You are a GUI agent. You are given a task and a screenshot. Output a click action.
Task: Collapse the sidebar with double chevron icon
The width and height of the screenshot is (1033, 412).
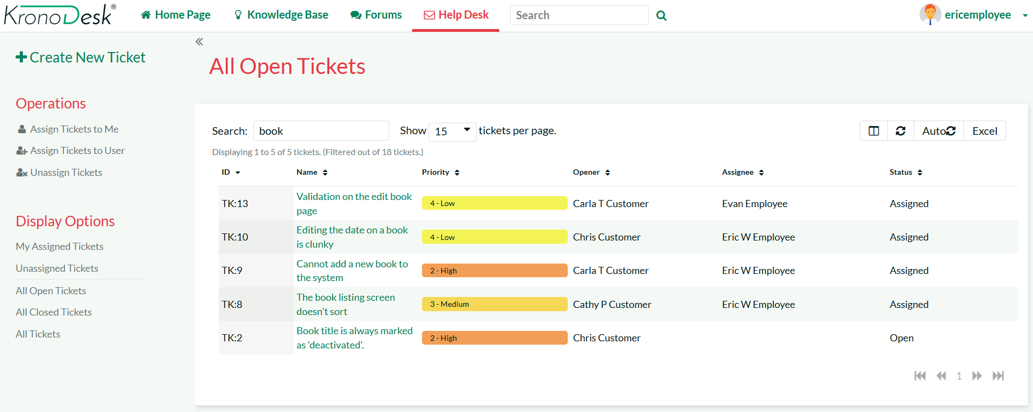point(199,42)
